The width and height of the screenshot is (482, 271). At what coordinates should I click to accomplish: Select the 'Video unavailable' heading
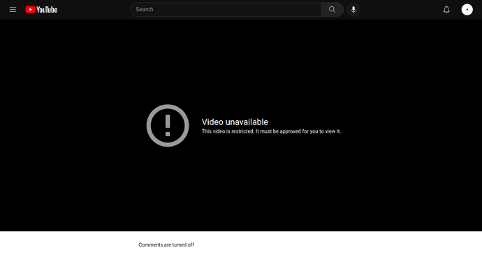[235, 122]
